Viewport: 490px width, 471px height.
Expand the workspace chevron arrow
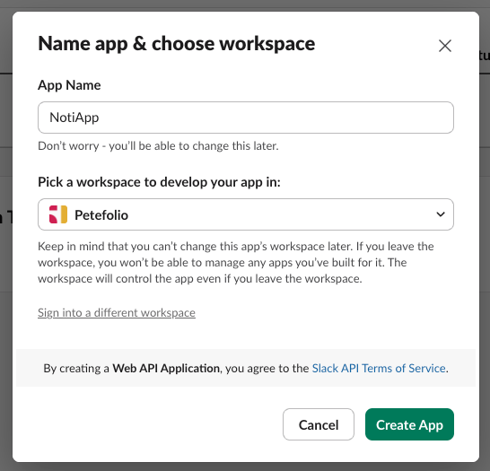[x=441, y=214]
